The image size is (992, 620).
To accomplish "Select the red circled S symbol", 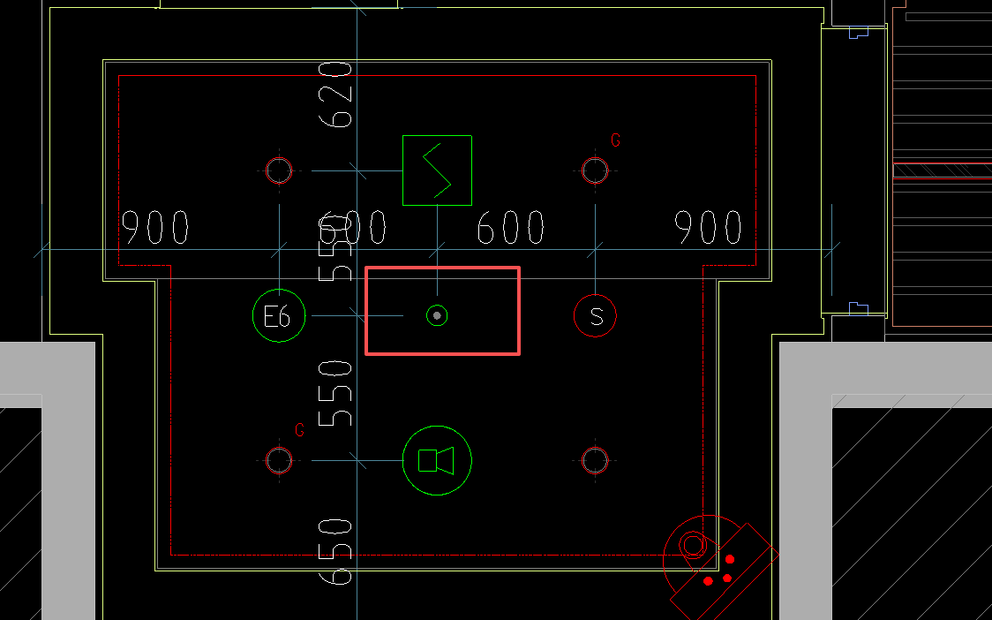I will pyautogui.click(x=595, y=315).
